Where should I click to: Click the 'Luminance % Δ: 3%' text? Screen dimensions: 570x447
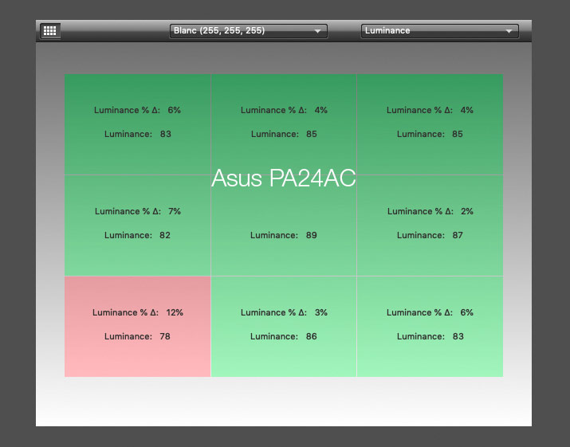(x=284, y=312)
